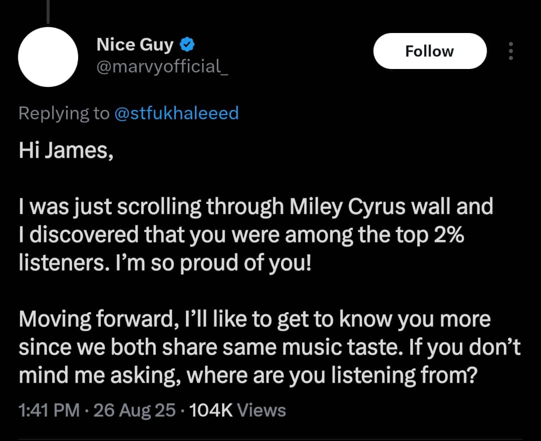Image resolution: width=541 pixels, height=441 pixels.
Task: Open the three-dot more options menu
Action: (510, 51)
